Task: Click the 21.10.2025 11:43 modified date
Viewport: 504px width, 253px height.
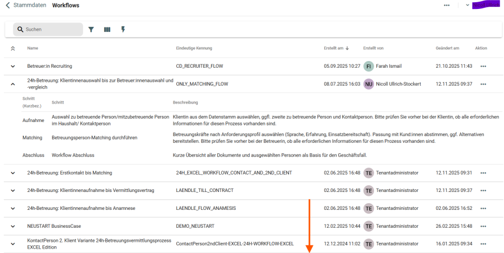Action: coord(454,66)
